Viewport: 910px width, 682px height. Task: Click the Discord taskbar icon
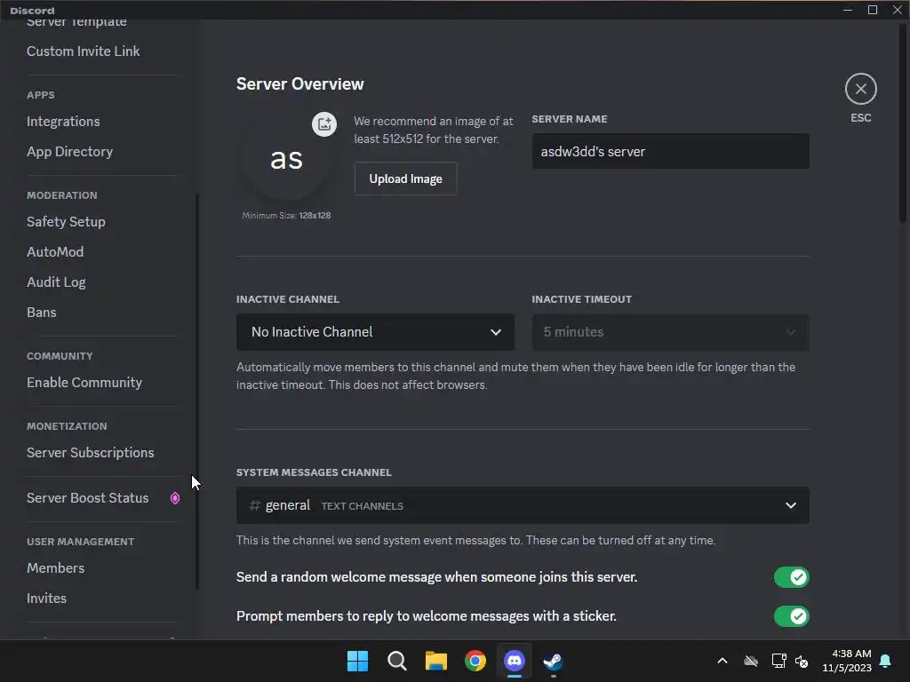pos(515,661)
